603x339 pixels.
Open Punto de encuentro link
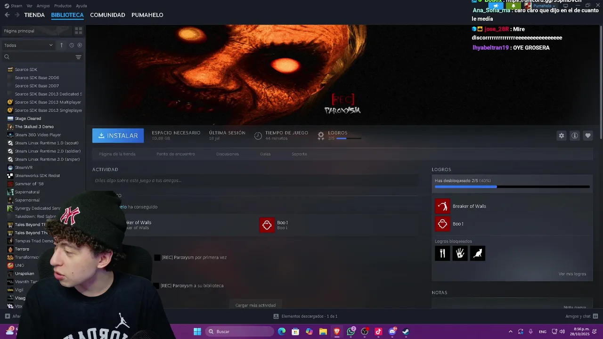click(x=176, y=154)
